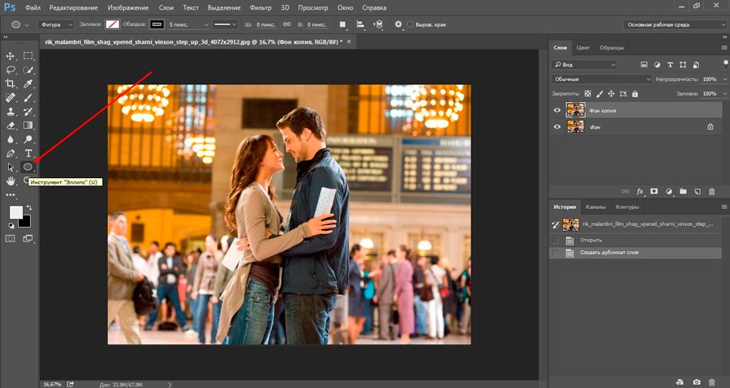
Task: Switch to the Цвет tab
Action: coord(583,48)
